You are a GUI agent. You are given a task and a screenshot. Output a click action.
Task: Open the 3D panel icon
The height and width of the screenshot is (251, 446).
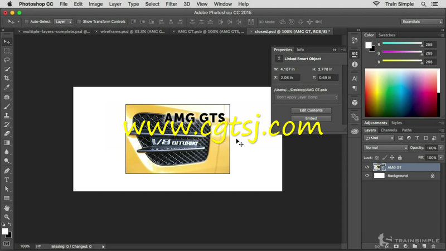pos(355,103)
